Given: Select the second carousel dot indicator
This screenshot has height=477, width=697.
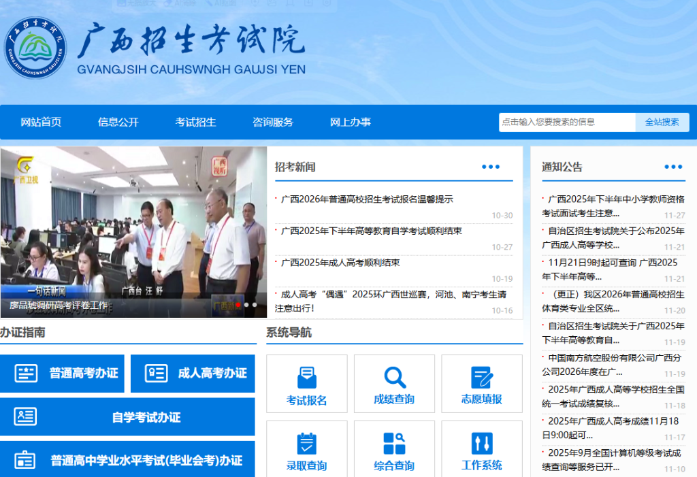Looking at the screenshot, I should point(246,305).
